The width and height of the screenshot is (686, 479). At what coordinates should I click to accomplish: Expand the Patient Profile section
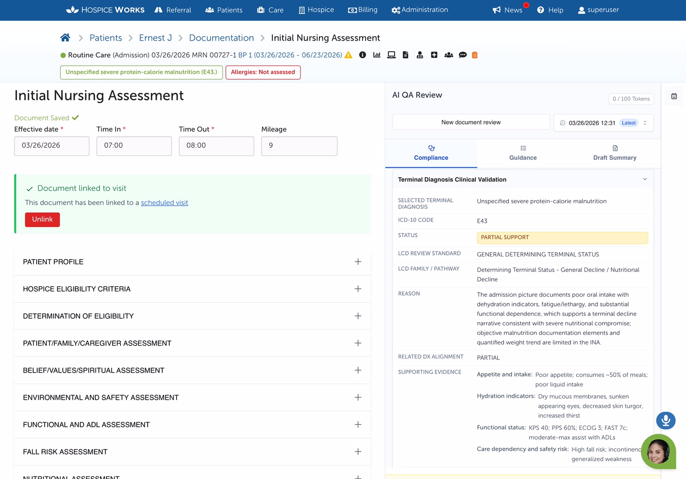[x=358, y=262]
